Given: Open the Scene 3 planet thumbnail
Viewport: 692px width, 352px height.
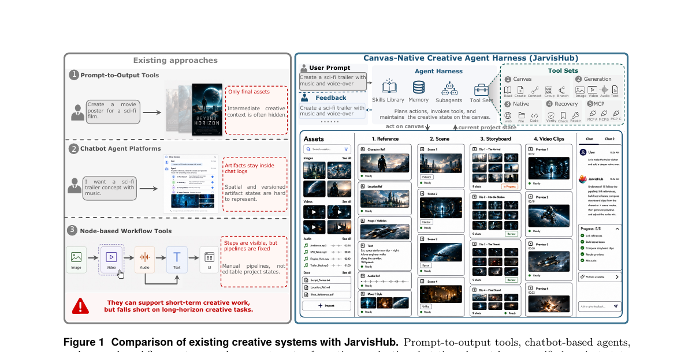Looking at the screenshot, I should 441,252.
